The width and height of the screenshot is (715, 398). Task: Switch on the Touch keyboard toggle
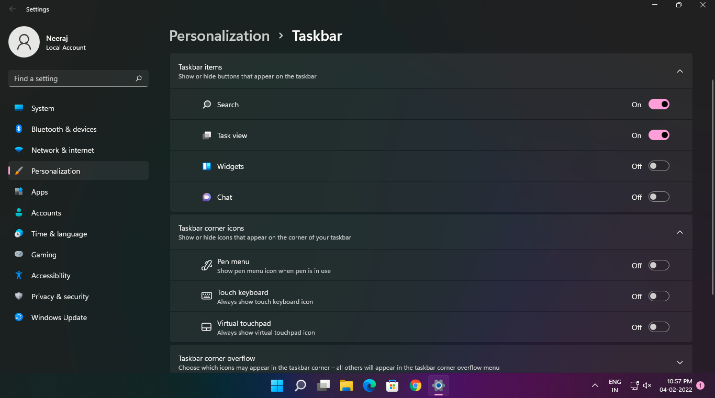point(659,296)
